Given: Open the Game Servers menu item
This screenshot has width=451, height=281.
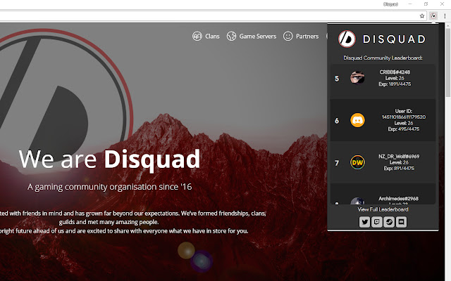Looking at the screenshot, I should coord(258,37).
